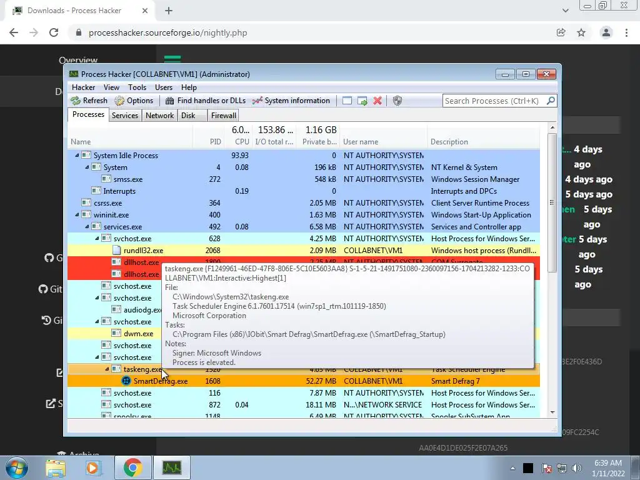The width and height of the screenshot is (640, 480).
Task: Open the Users menu
Action: point(164,87)
